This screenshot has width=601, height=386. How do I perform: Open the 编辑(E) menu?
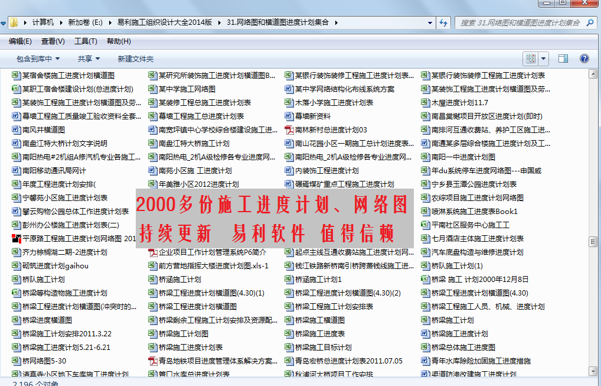20,41
